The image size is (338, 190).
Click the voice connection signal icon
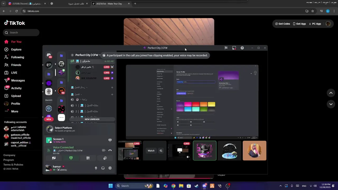pyautogui.click(x=49, y=150)
